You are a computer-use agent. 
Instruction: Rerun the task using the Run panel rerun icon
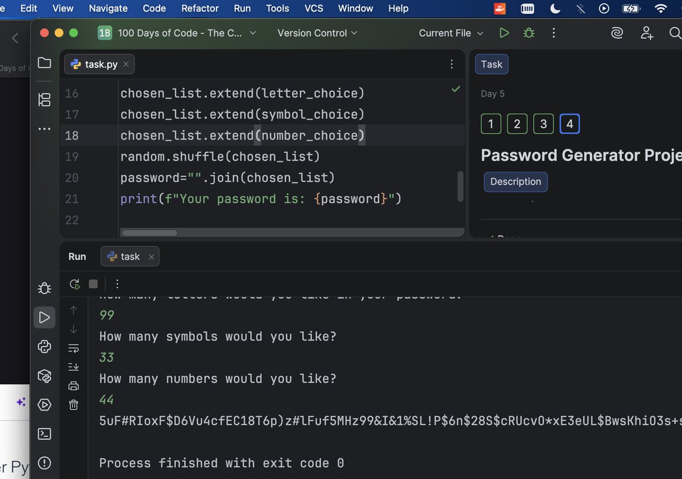(74, 284)
